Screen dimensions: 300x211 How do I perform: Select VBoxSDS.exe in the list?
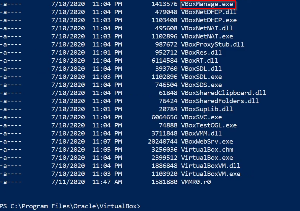tap(202, 85)
